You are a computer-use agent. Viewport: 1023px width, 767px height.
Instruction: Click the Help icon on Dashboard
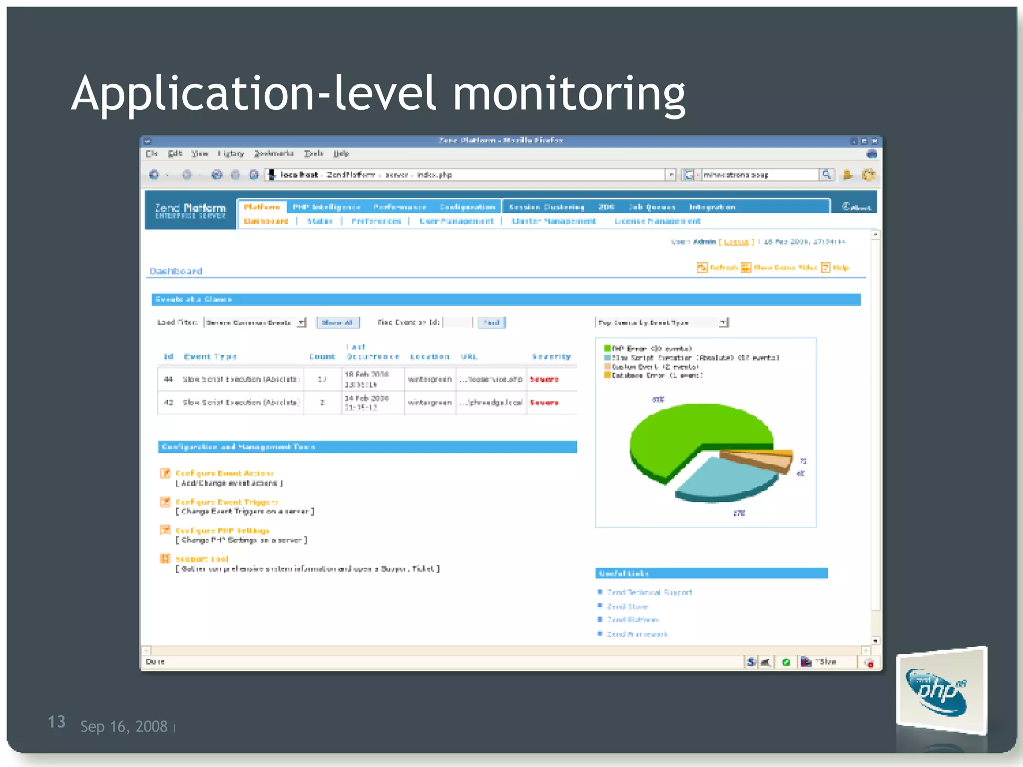tap(826, 268)
